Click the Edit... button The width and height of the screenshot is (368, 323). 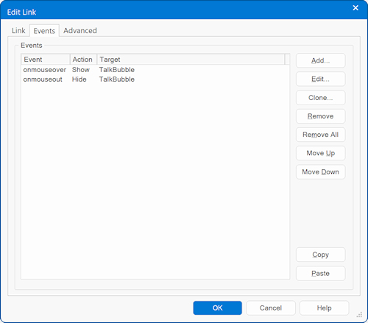[x=320, y=79]
